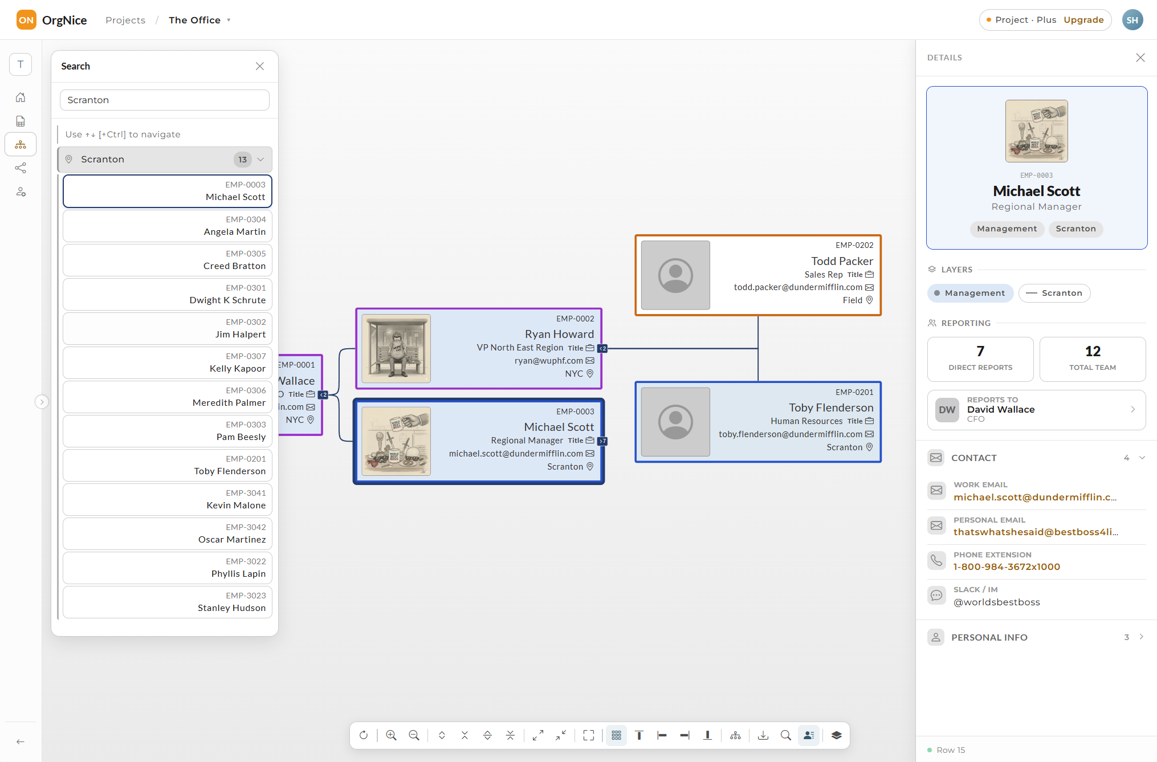Zoom out of the org chart
1157x762 pixels.
pyautogui.click(x=414, y=735)
